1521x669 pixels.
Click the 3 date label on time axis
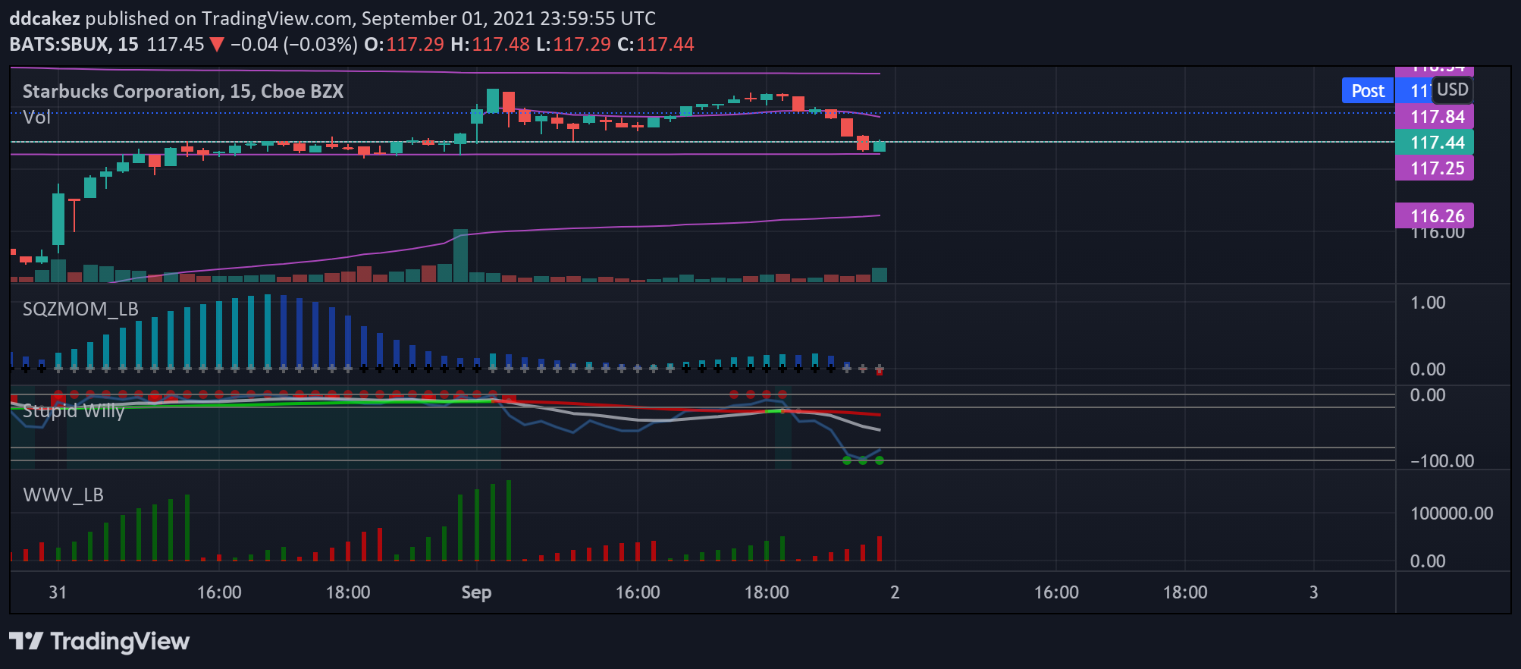(1314, 592)
